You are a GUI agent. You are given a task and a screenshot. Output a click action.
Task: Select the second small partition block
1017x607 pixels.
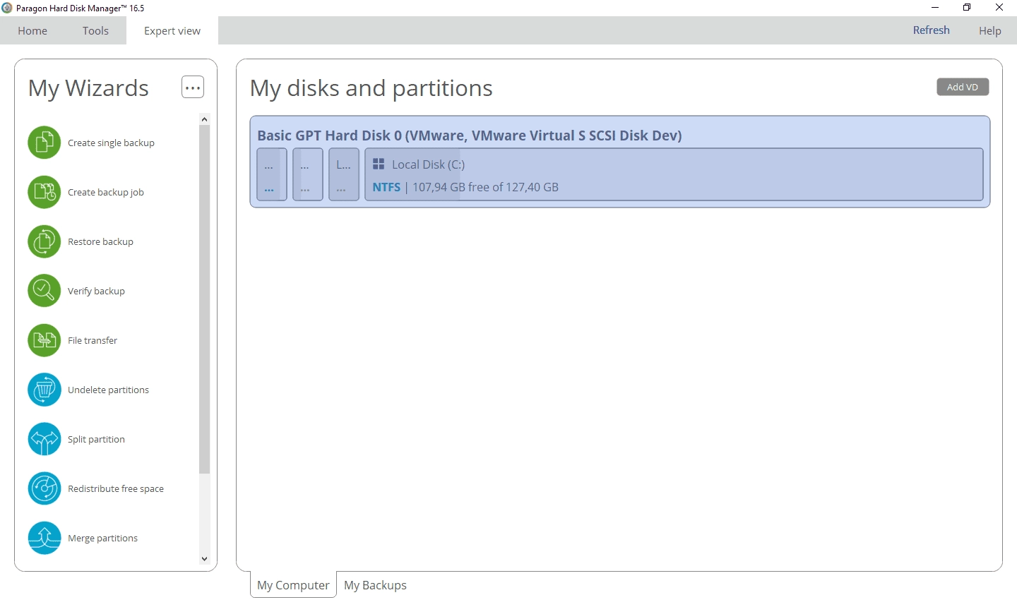tap(308, 174)
